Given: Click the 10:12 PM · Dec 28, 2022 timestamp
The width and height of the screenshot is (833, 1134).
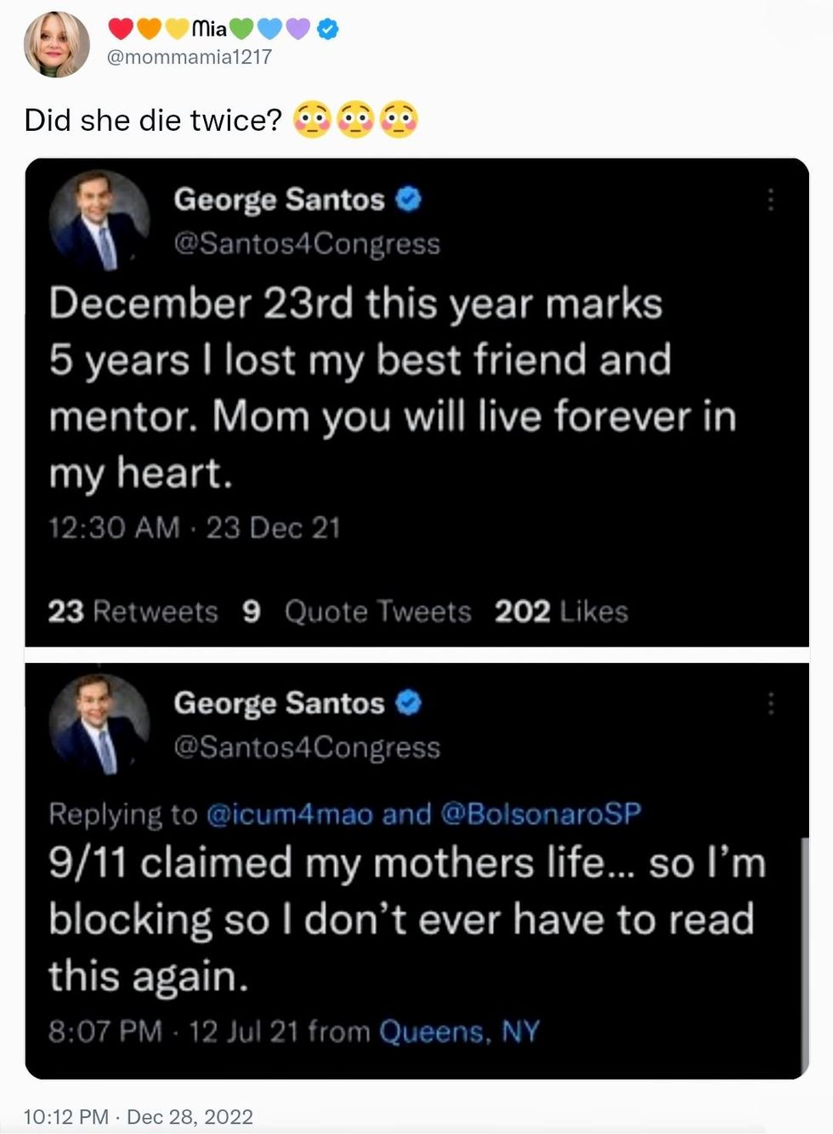Looking at the screenshot, I should (138, 1116).
